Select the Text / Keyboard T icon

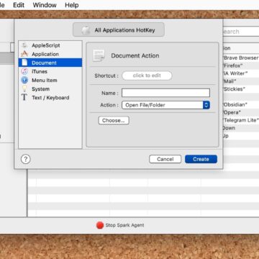tap(24, 98)
